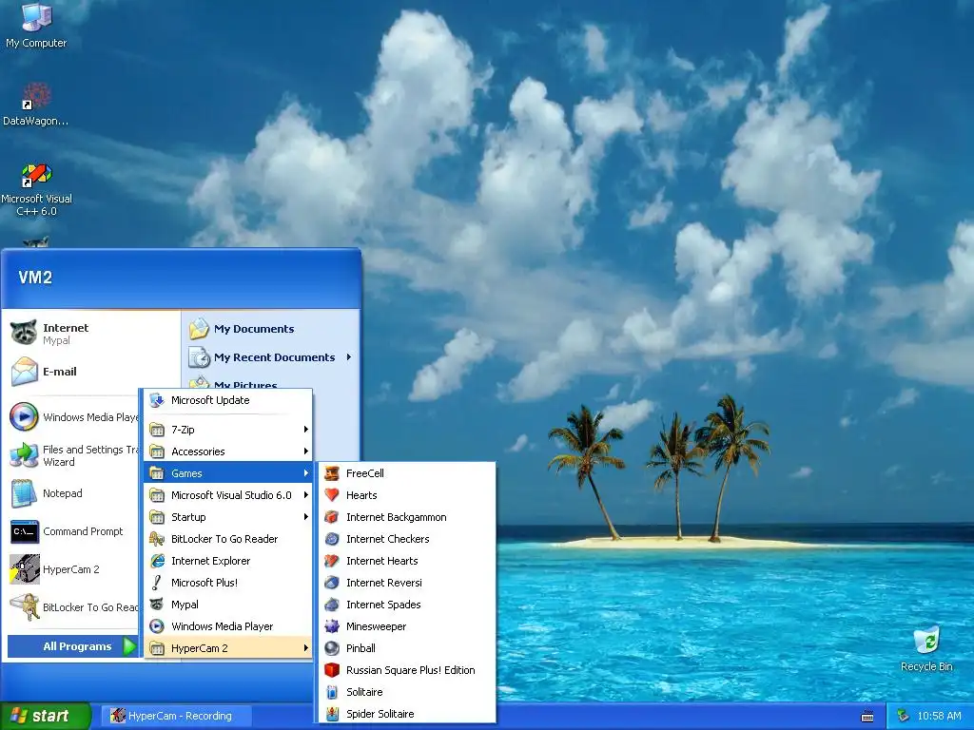Image resolution: width=974 pixels, height=730 pixels.
Task: Select the DataWagon desktop shortcut icon
Action: tap(36, 96)
